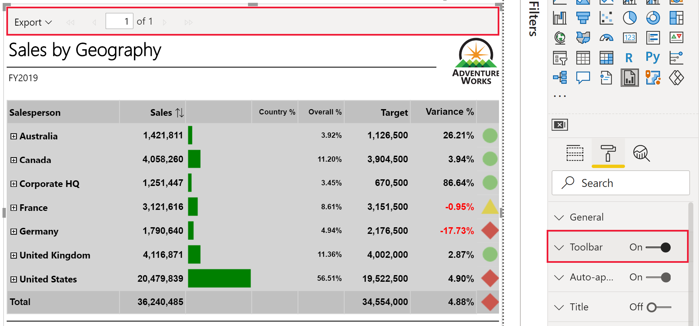Select the Pie chart visual
Screen dimensions: 699x326
(630, 18)
